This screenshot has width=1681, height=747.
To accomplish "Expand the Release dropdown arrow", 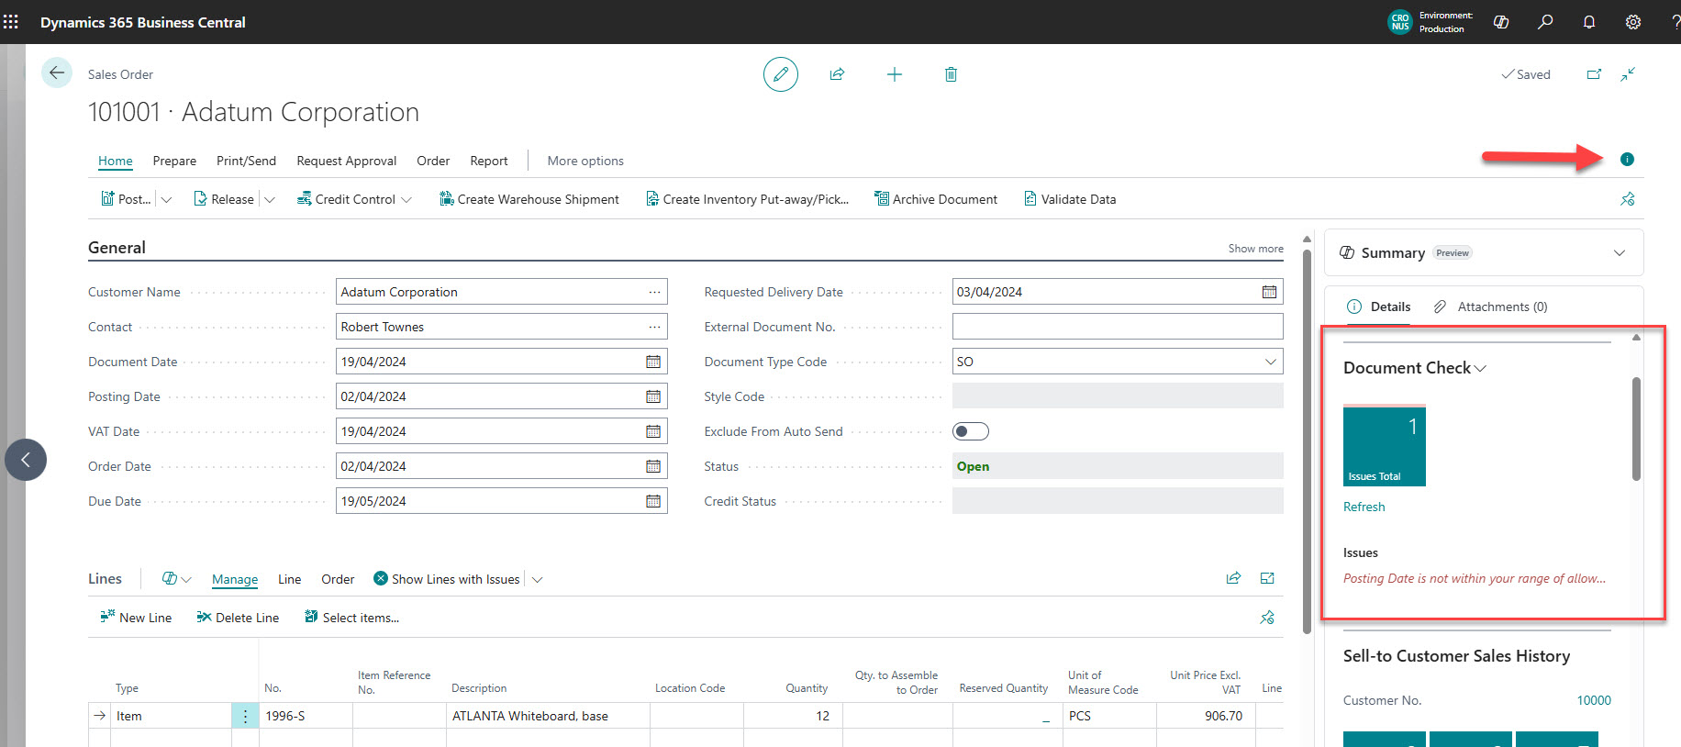I will pos(269,199).
